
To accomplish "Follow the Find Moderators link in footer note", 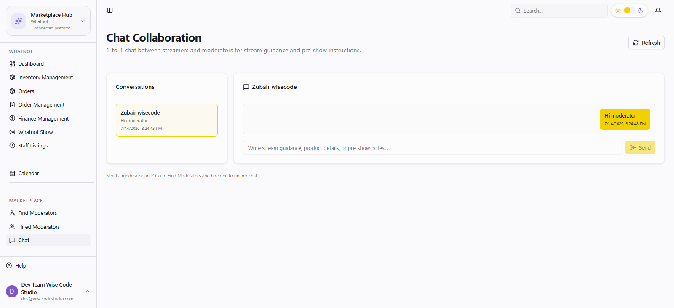I will (184, 176).
